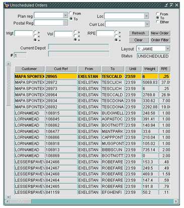Click the vertical scrollbar up arrow
The height and width of the screenshot is (208, 184).
[9, 64]
